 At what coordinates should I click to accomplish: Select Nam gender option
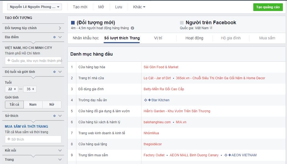[x=33, y=105]
